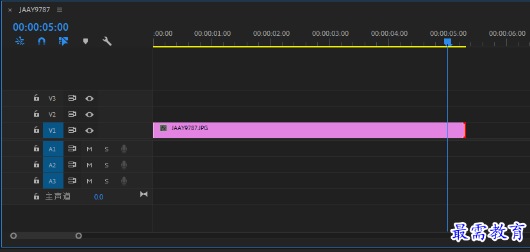530x252 pixels.
Task: Mute track A1
Action: pyautogui.click(x=89, y=149)
